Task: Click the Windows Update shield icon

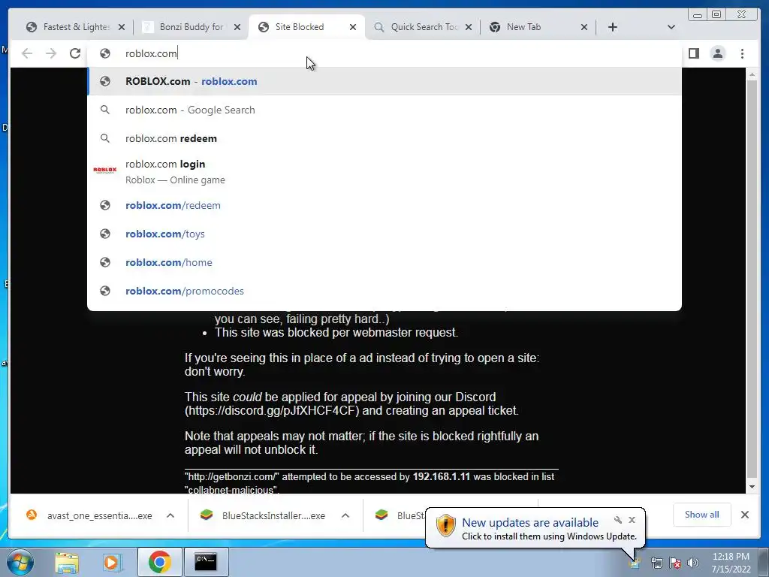Action: (x=445, y=525)
